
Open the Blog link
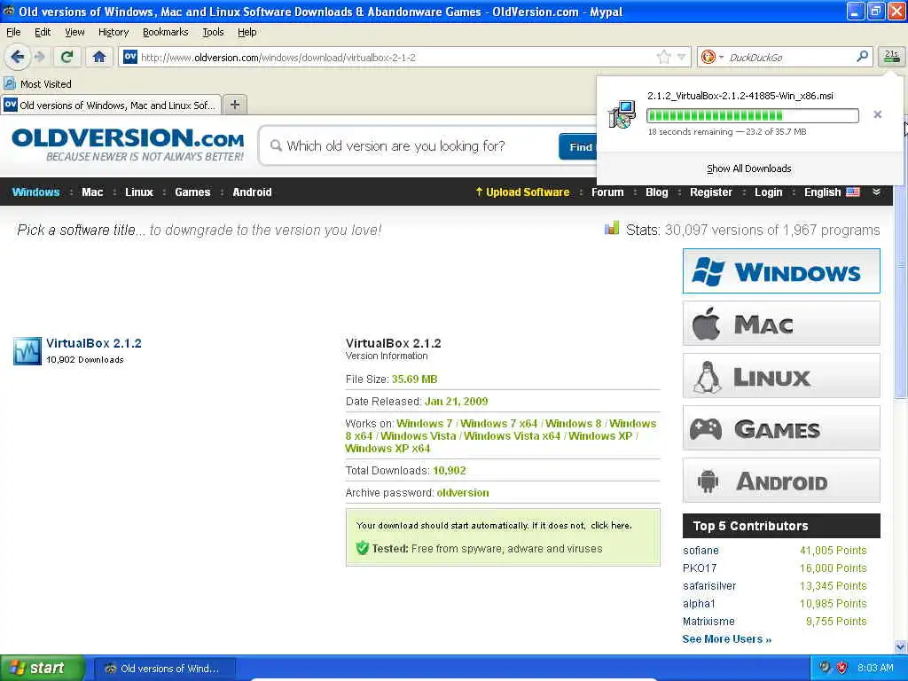(x=657, y=192)
